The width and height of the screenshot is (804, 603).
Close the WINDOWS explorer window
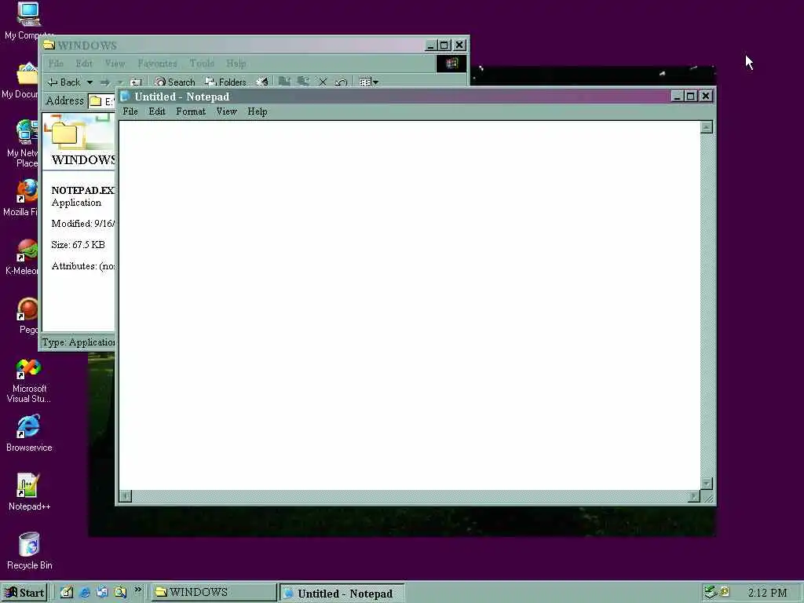click(459, 45)
